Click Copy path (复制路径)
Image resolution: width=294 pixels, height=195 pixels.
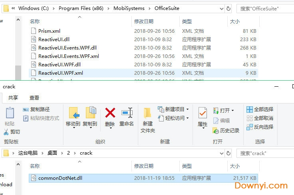pos(36,109)
